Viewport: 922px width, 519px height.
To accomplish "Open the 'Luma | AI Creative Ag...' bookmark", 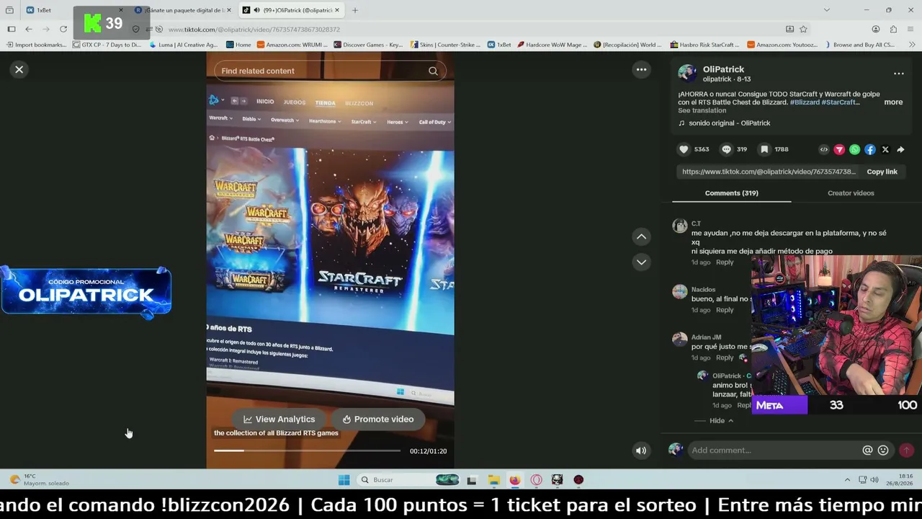I will pos(184,45).
